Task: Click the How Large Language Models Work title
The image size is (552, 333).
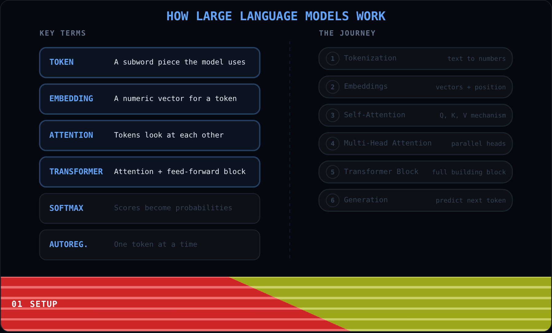Action: point(276,16)
